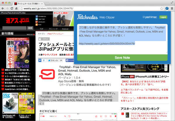This screenshot has height=121, width=175.
Task: Open the MacPeople magazine cover thumbnail
Action: [10, 103]
